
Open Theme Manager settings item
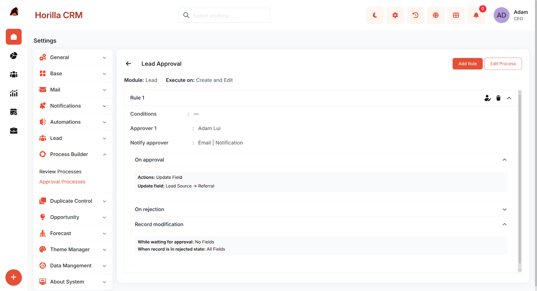point(73,249)
